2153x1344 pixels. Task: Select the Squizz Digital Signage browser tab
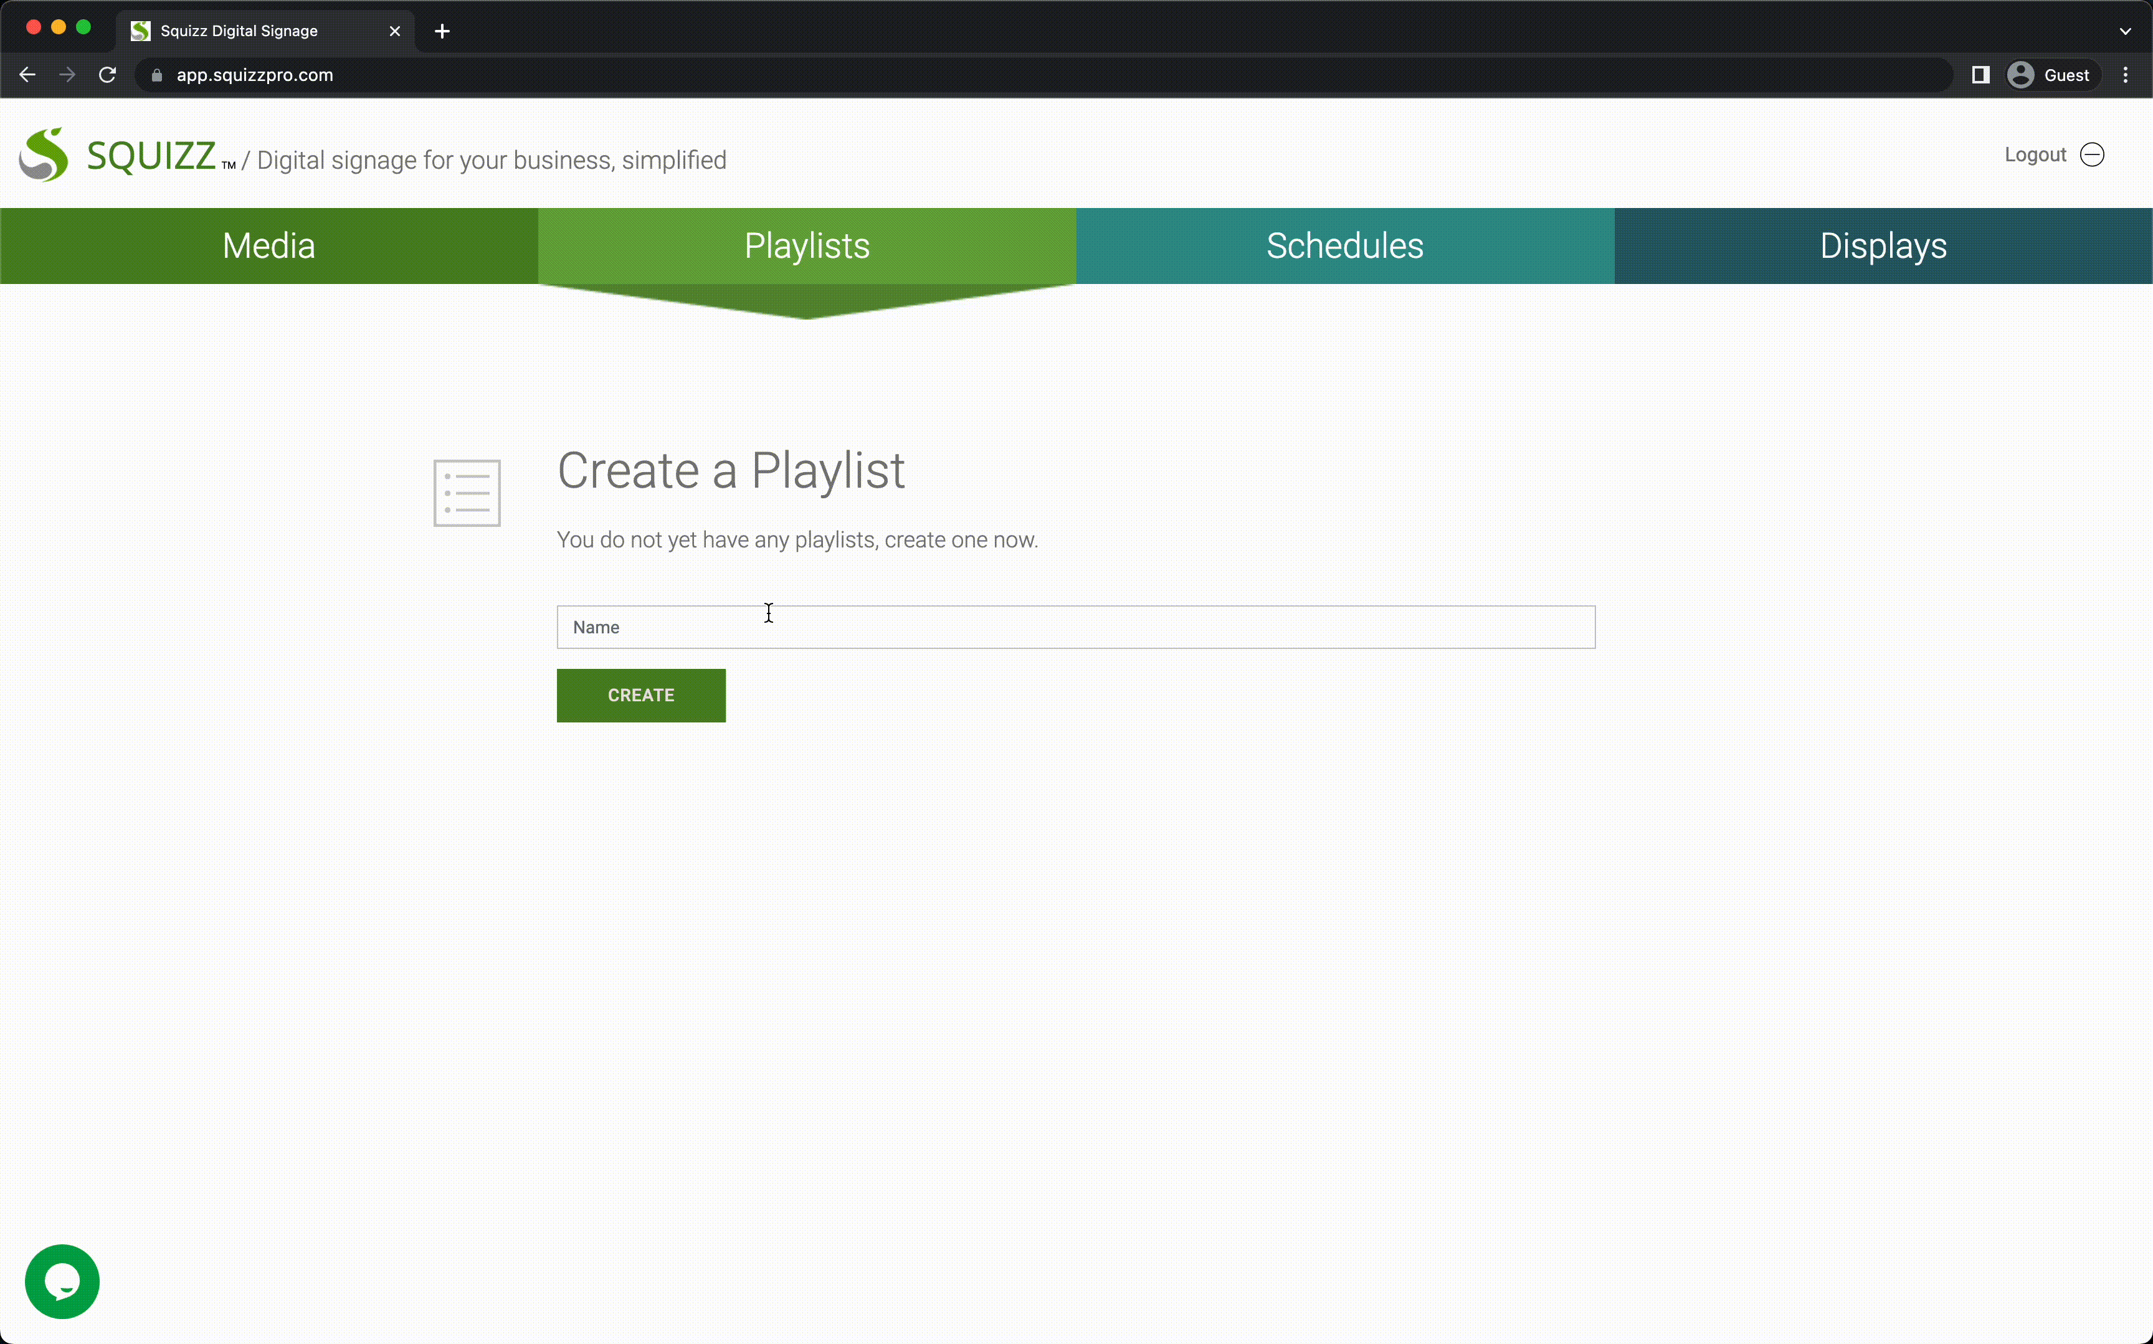click(x=265, y=31)
